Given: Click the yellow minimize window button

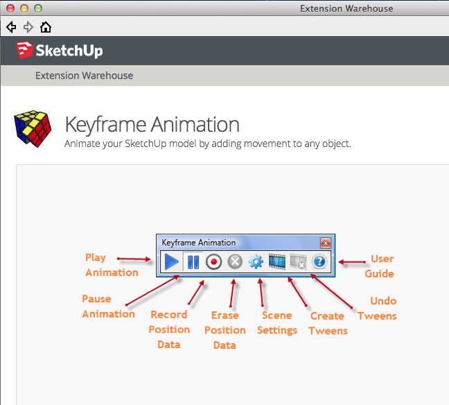Looking at the screenshot, I should 24,8.
